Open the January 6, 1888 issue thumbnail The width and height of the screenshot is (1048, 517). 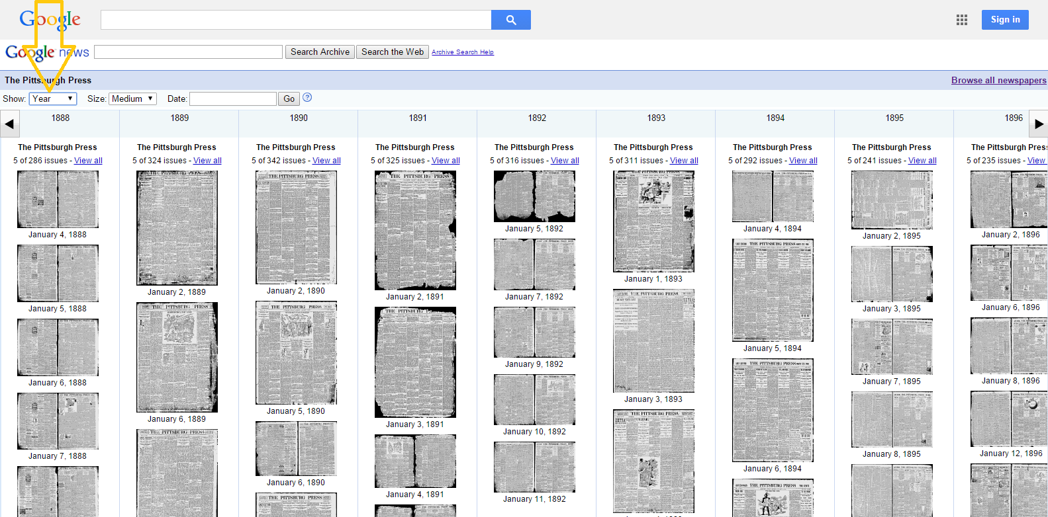tap(58, 347)
